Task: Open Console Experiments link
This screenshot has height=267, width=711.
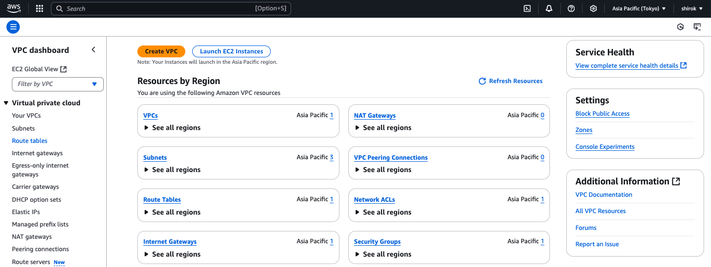Action: coord(605,147)
